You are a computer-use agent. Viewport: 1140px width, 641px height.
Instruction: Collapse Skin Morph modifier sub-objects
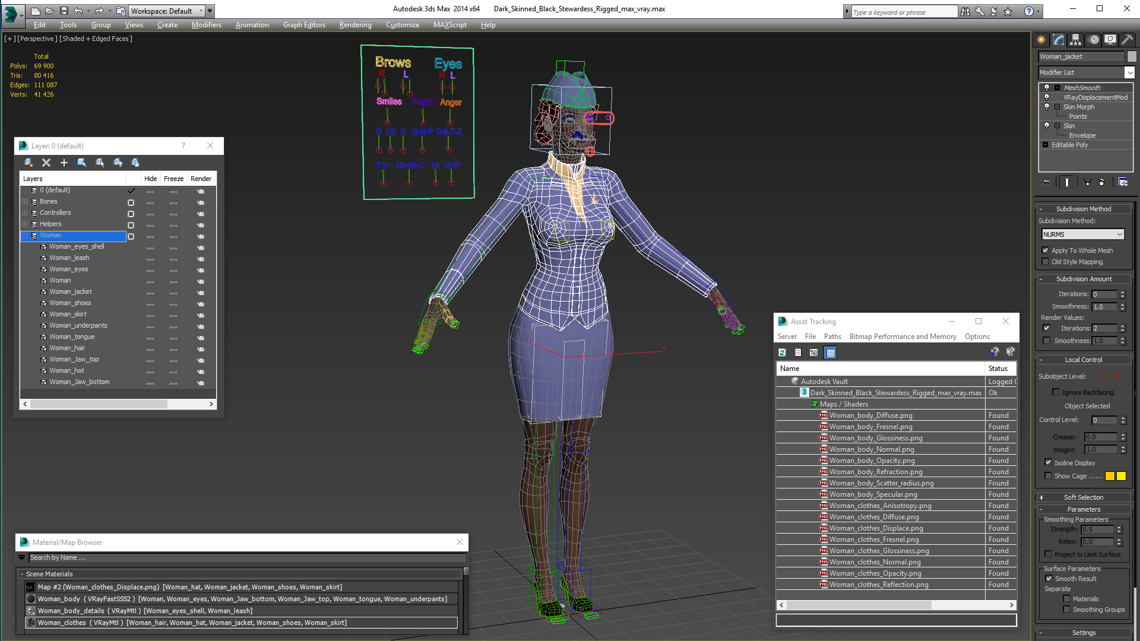pos(1057,107)
